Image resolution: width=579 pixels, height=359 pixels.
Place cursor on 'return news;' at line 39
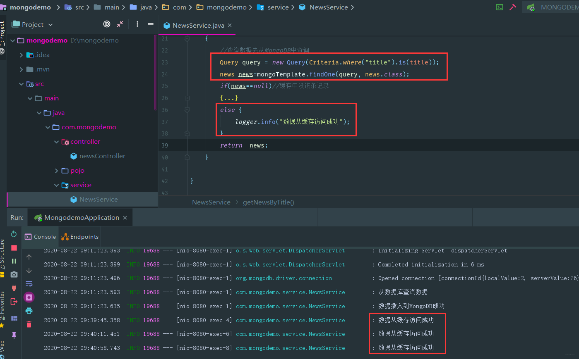(244, 145)
